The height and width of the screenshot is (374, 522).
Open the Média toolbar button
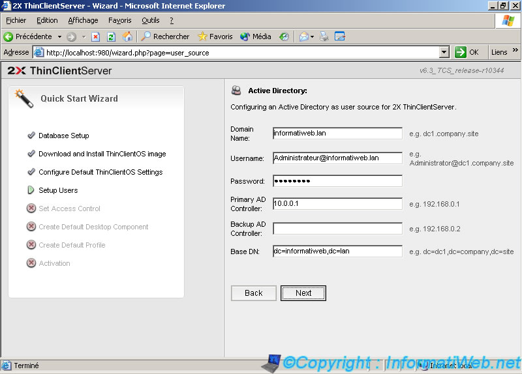pyautogui.click(x=255, y=36)
